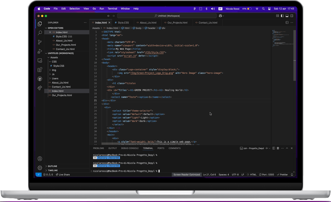Screen dimensions: 331x202
Task: Click the remote window indicator in the status bar
Action: coord(38,175)
